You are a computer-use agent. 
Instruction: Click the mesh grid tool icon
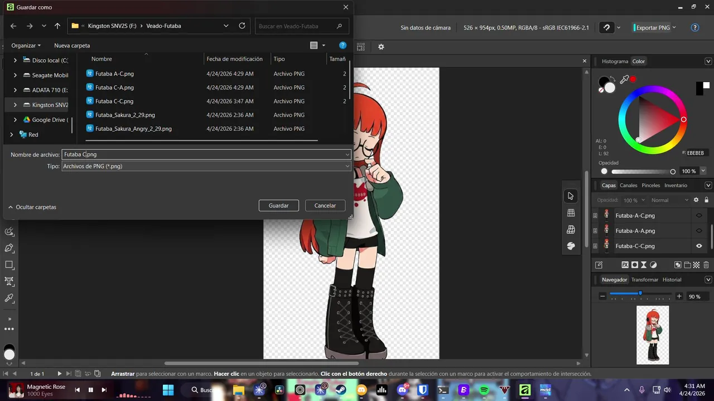click(x=571, y=213)
